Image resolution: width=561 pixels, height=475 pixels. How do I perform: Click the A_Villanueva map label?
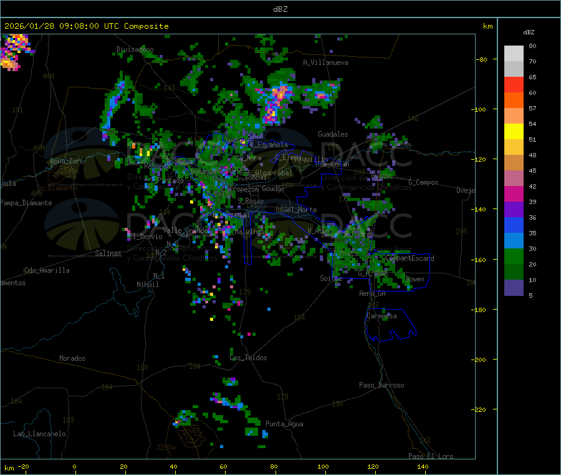click(x=325, y=62)
